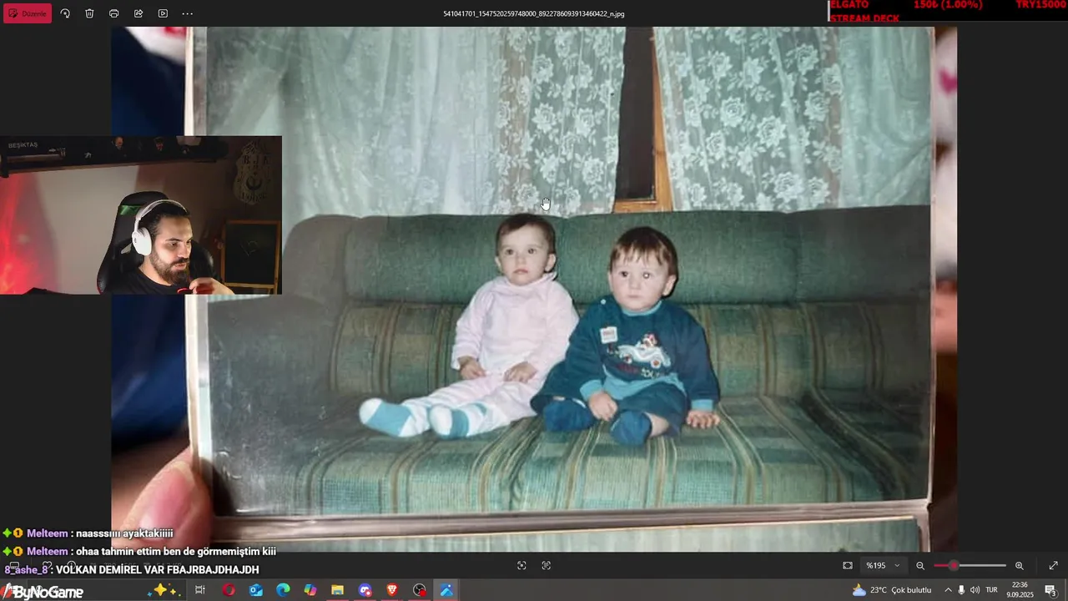Open Opera browser from the taskbar
Screen dimensions: 1068x601
click(229, 590)
